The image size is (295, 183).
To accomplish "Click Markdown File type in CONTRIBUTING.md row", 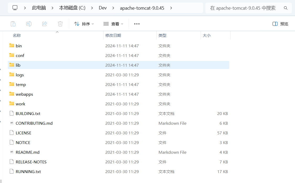I will [x=173, y=123].
